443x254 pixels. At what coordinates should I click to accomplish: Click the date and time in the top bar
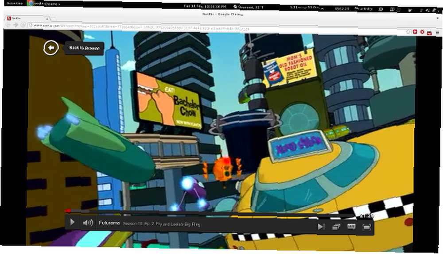tap(205, 6)
